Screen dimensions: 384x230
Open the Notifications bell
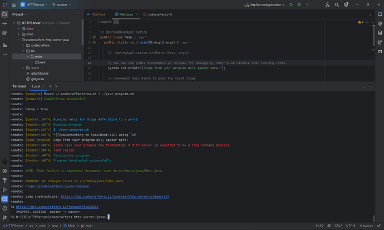[380, 14]
